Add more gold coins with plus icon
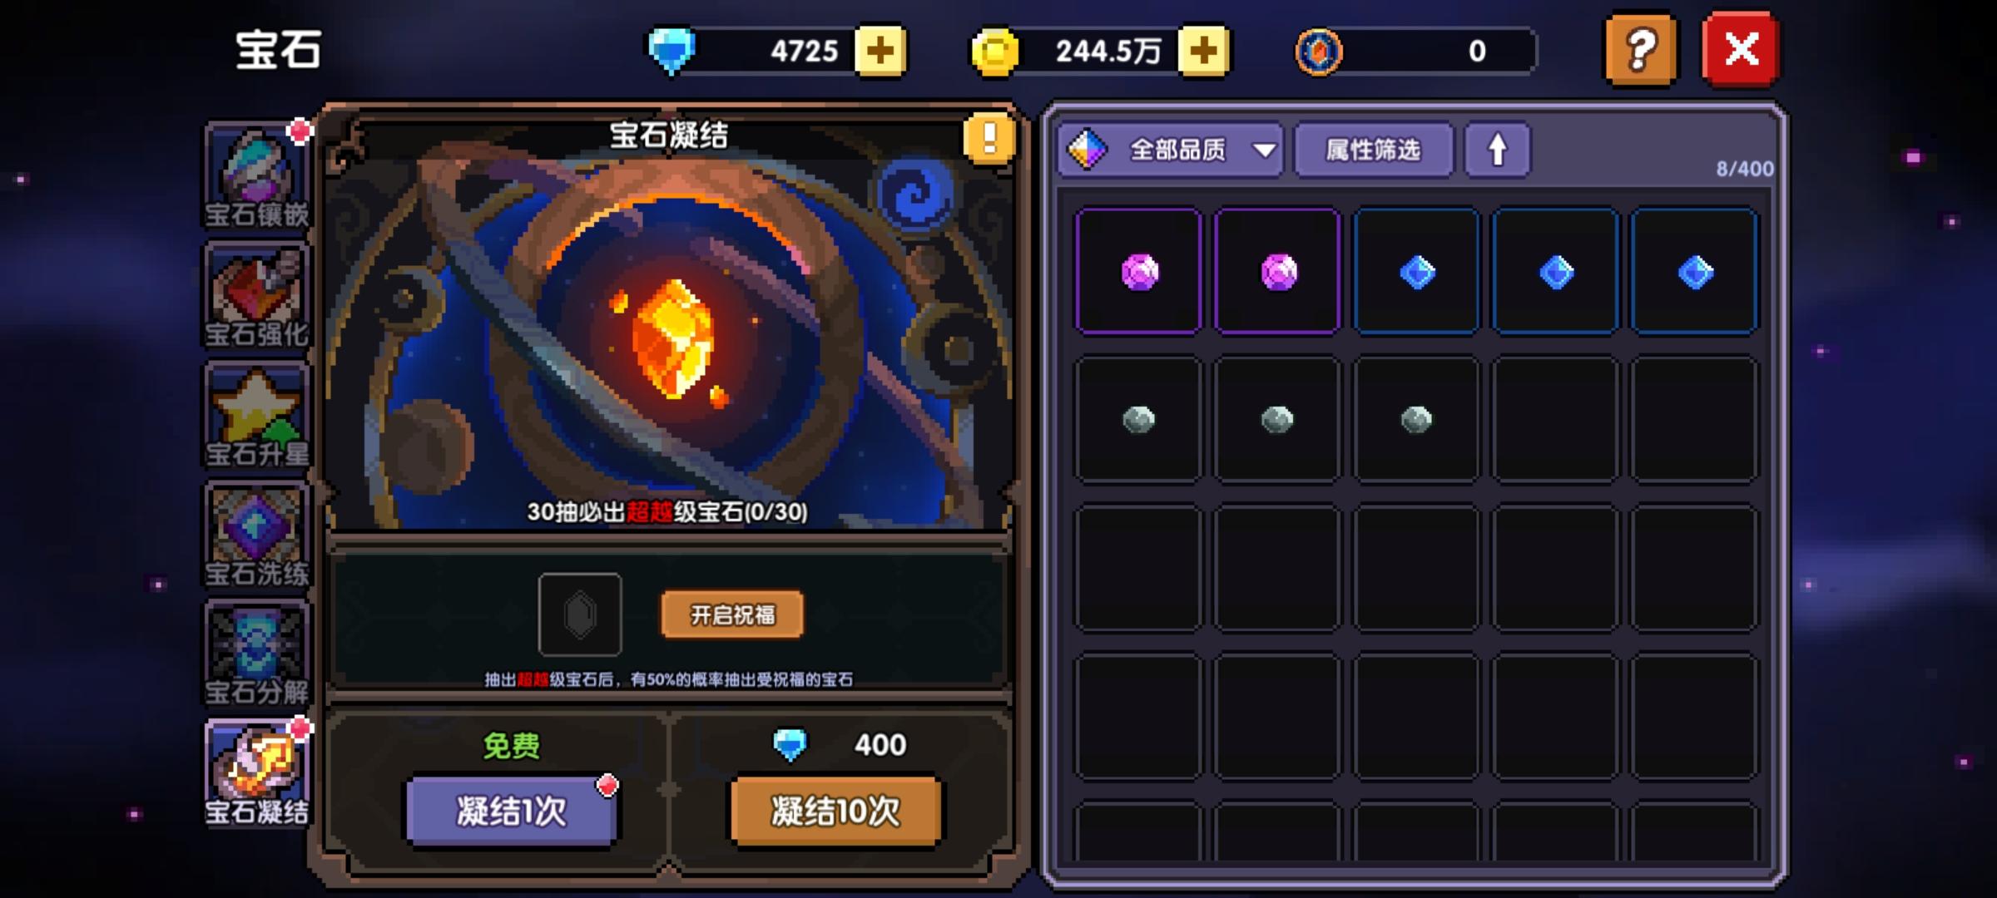The image size is (1997, 898). [1203, 51]
